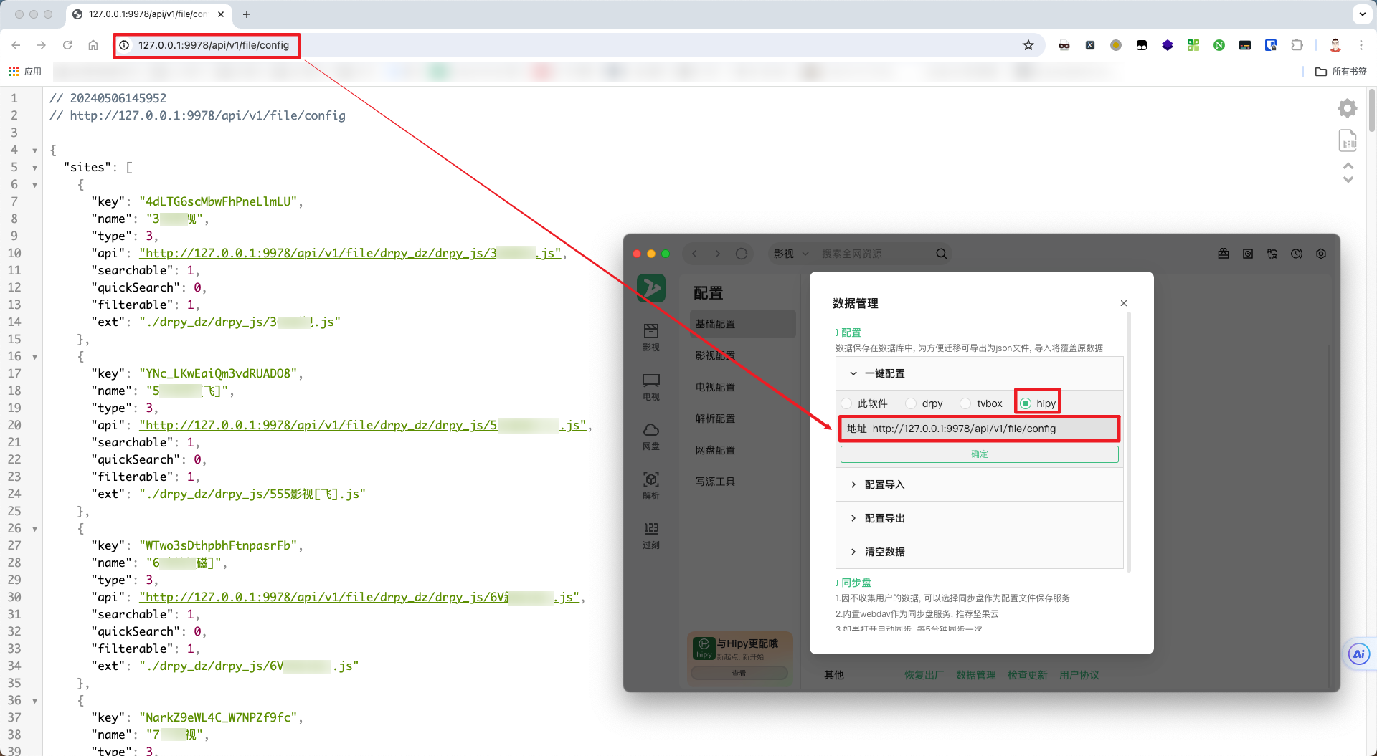Click the 解析 sidebar icon

651,485
